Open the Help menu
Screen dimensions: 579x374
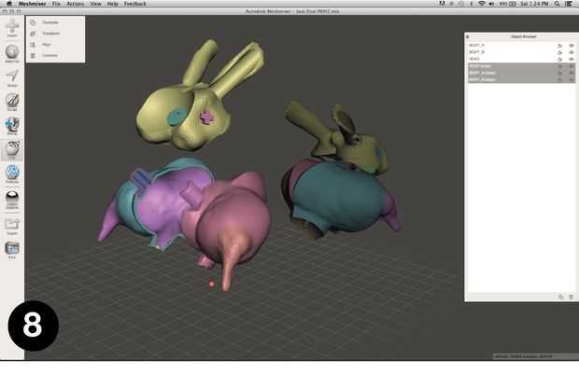coord(113,4)
